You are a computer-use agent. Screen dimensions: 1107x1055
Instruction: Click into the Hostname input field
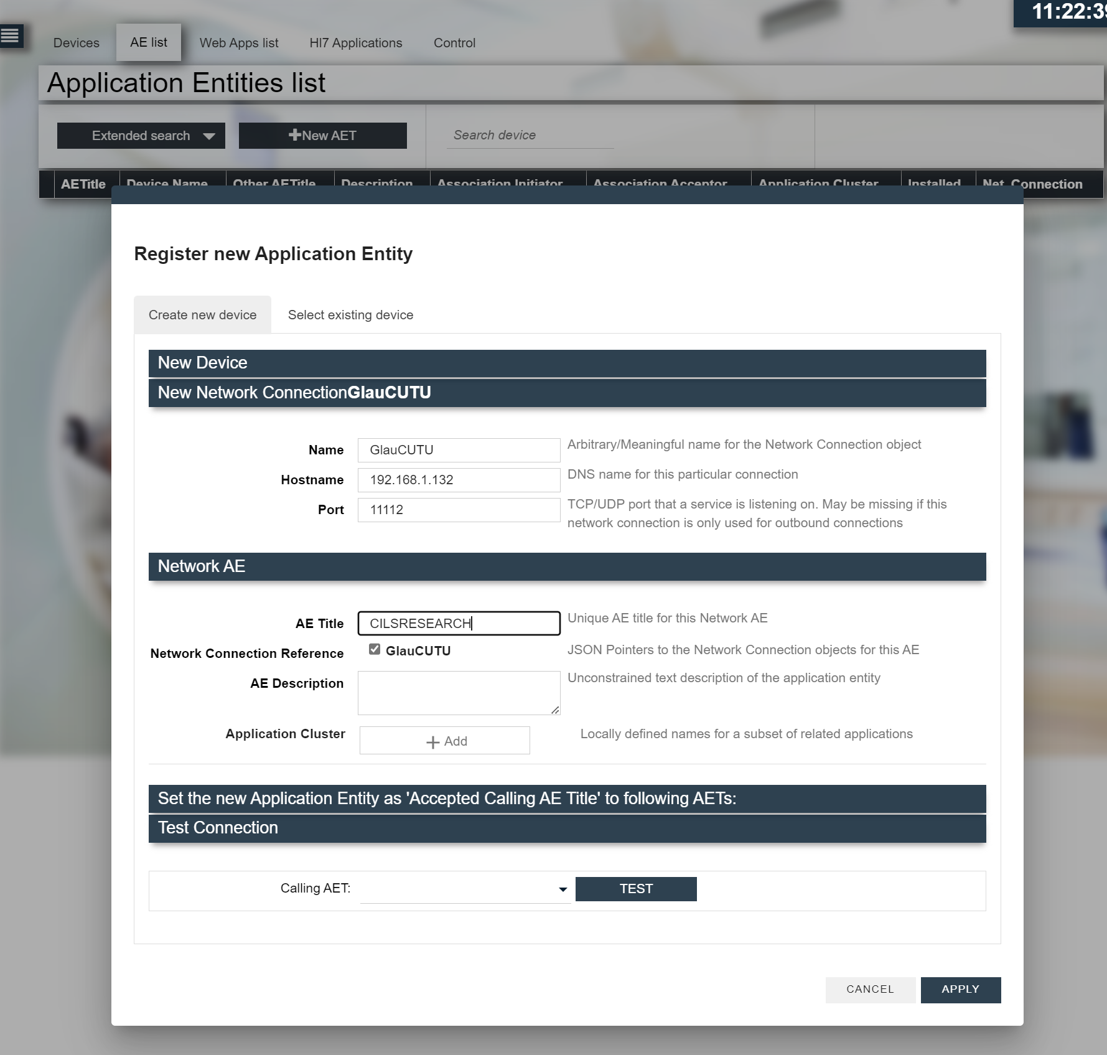coord(459,480)
